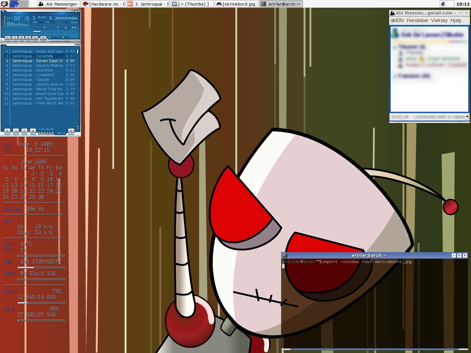Switch to second workspace in pager

coord(24,4)
